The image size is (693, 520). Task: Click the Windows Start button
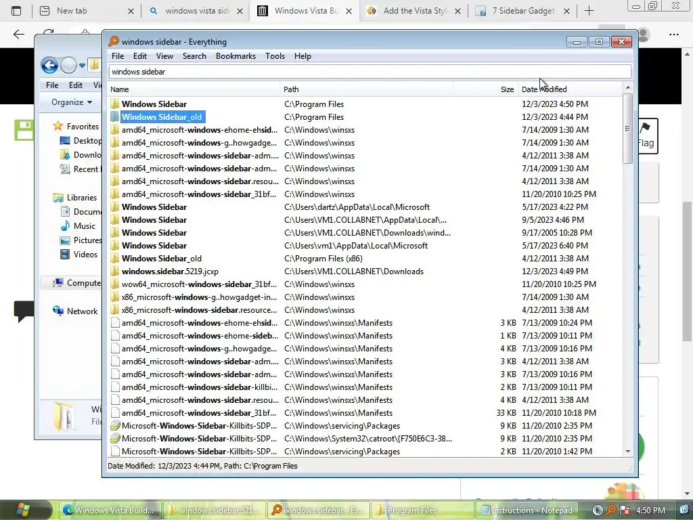click(23, 510)
